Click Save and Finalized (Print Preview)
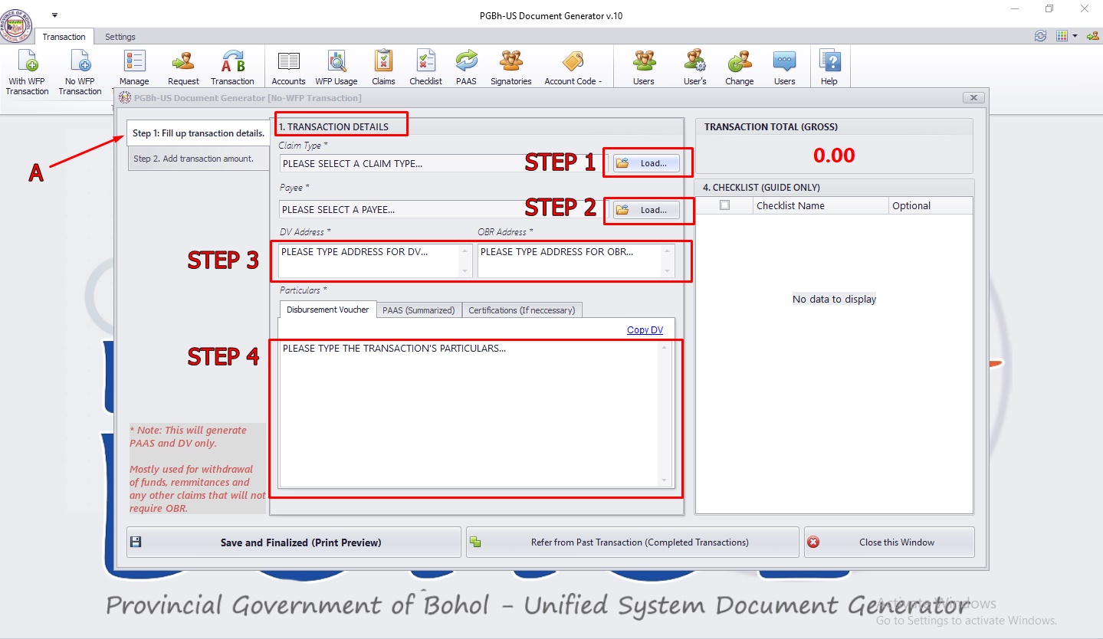The height and width of the screenshot is (639, 1103). click(294, 542)
